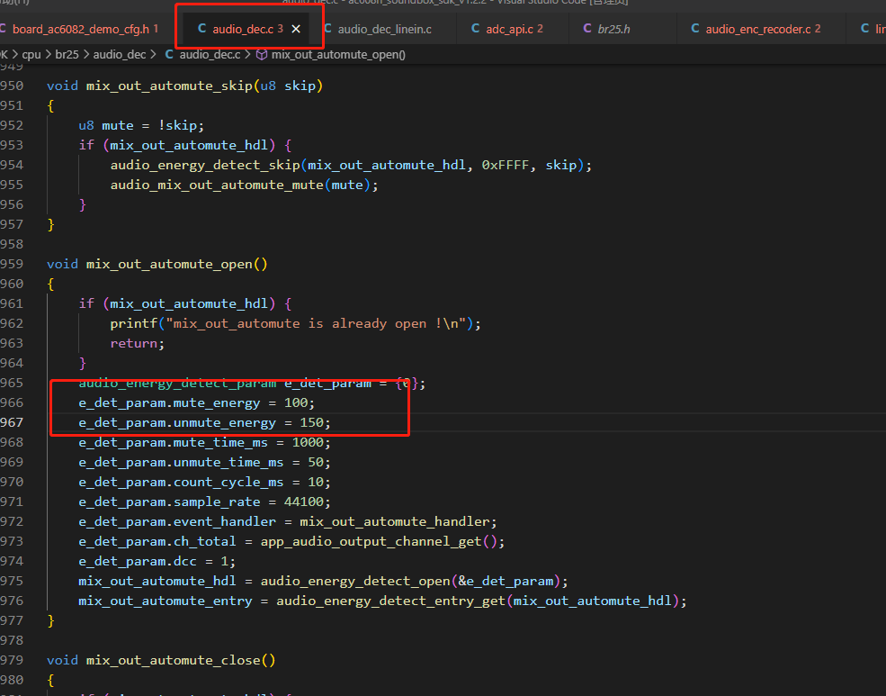Click the audio_mix_out_automute_mute call
Viewport: 886px width, 696px height.
pos(217,185)
